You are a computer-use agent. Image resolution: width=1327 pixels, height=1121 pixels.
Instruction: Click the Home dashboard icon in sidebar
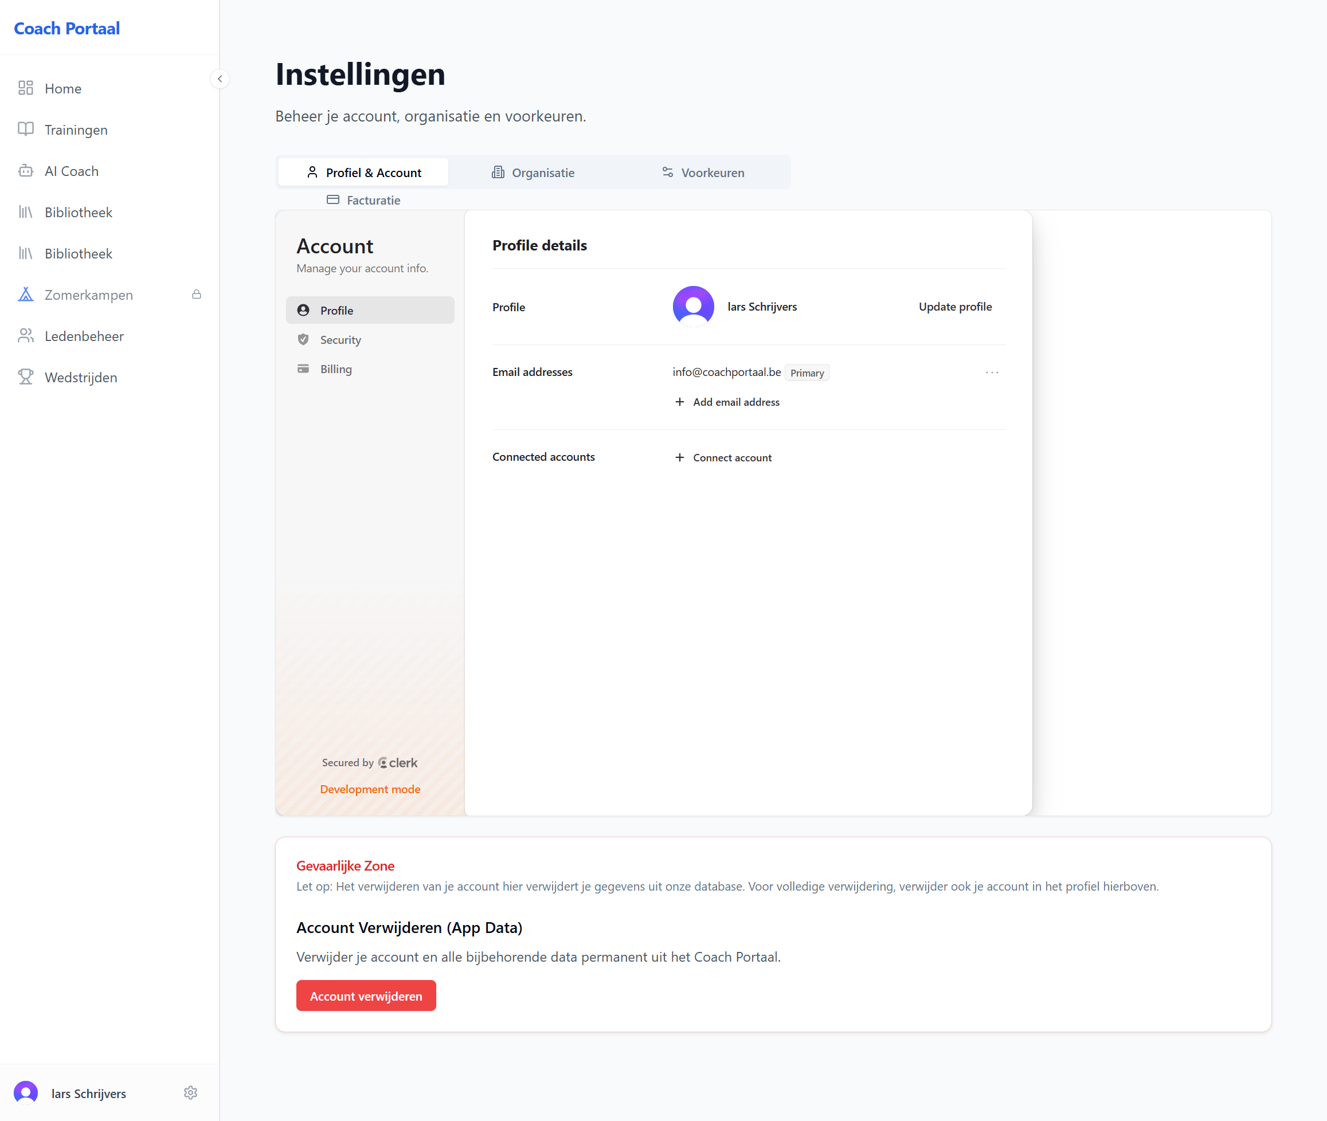pos(25,88)
